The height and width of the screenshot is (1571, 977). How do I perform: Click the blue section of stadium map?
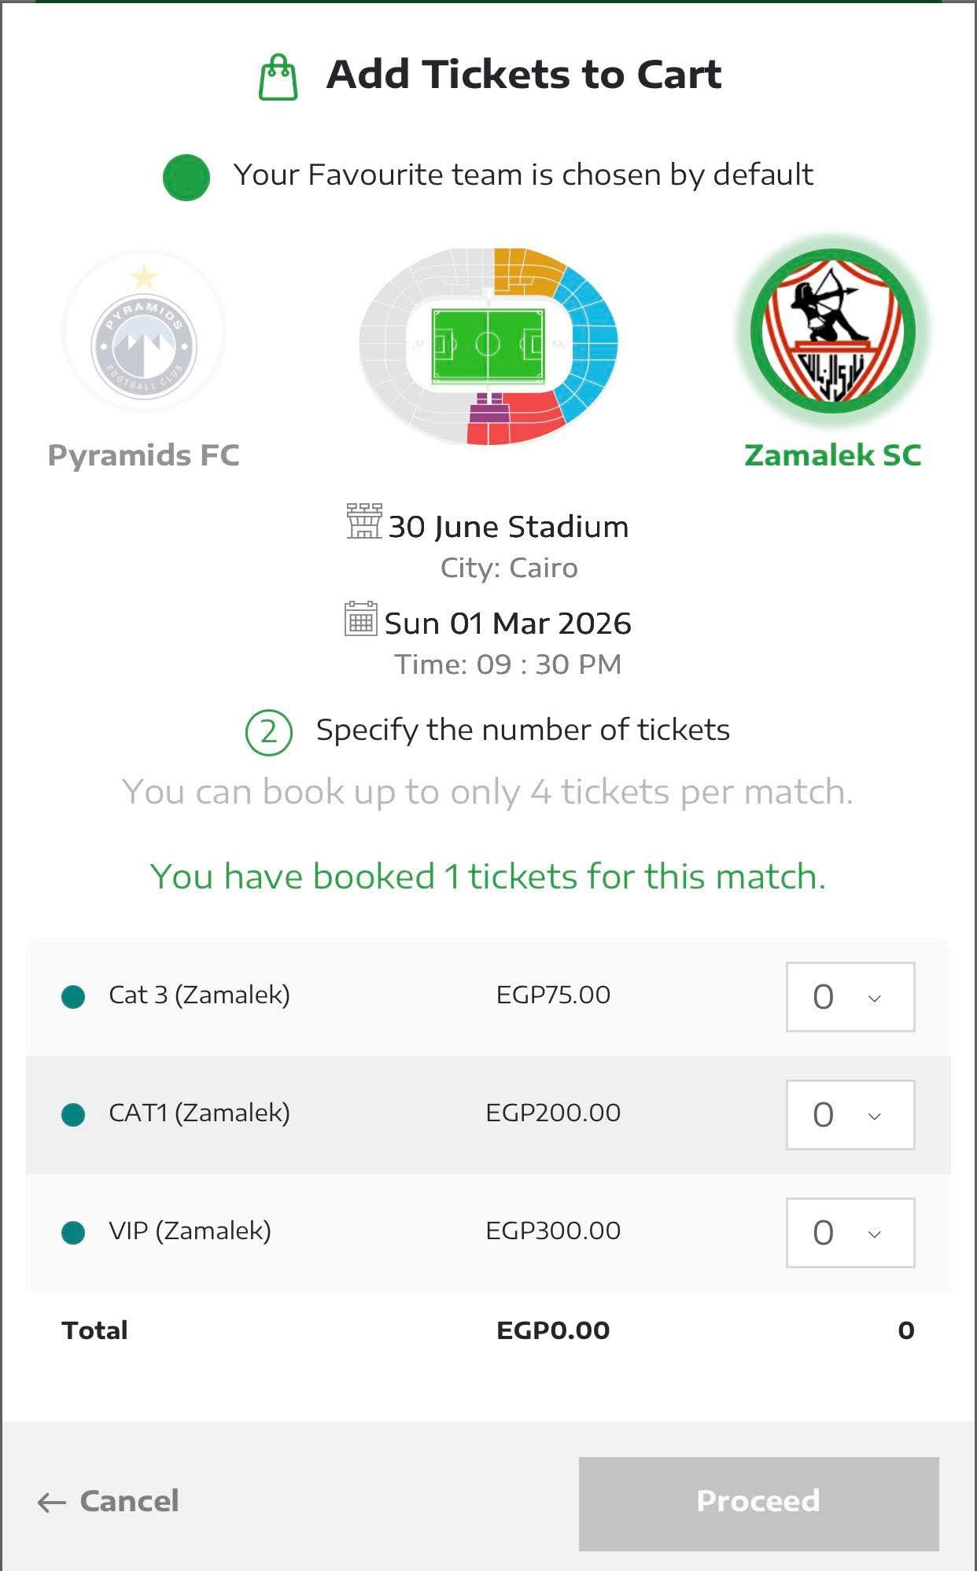tap(595, 338)
